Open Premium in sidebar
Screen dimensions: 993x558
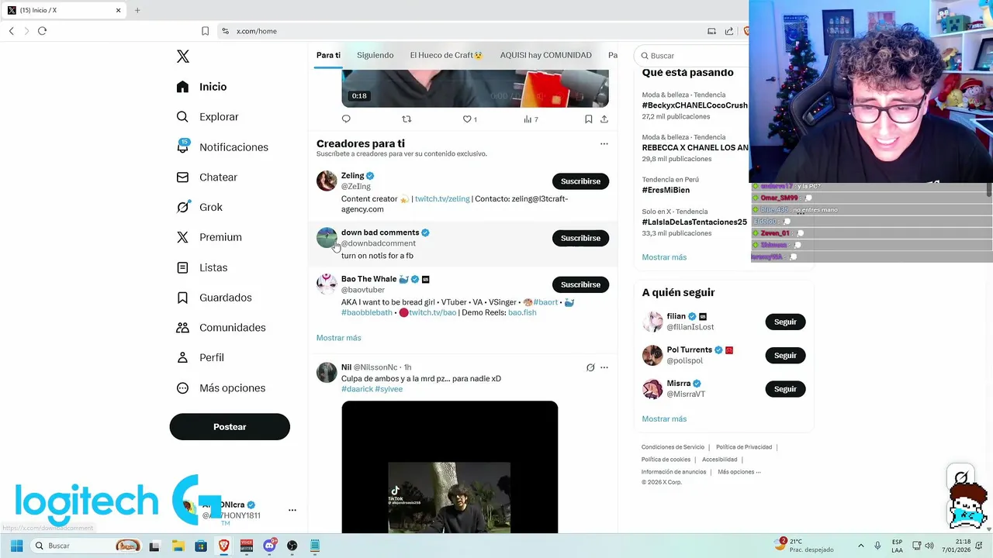click(209, 237)
